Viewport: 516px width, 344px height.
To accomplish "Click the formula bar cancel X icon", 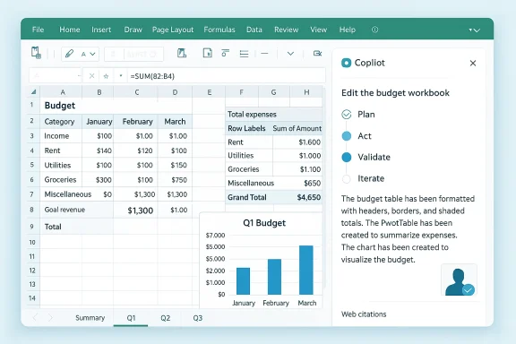I will pos(91,76).
